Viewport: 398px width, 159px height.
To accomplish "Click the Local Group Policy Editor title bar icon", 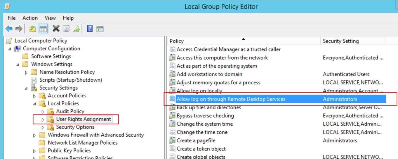I will (7, 6).
